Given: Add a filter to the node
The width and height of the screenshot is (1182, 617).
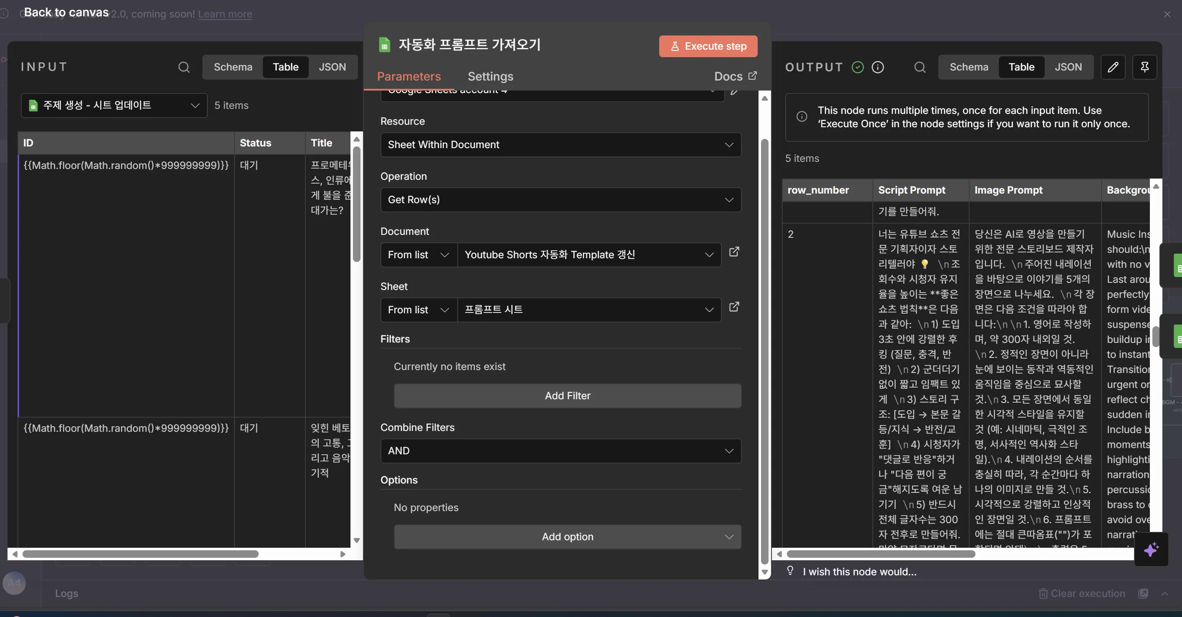Looking at the screenshot, I should (567, 395).
